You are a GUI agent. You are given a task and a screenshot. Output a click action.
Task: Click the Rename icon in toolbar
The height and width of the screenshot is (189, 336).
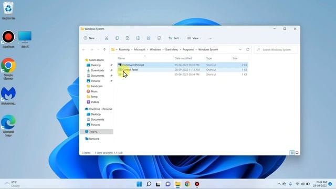(x=138, y=38)
